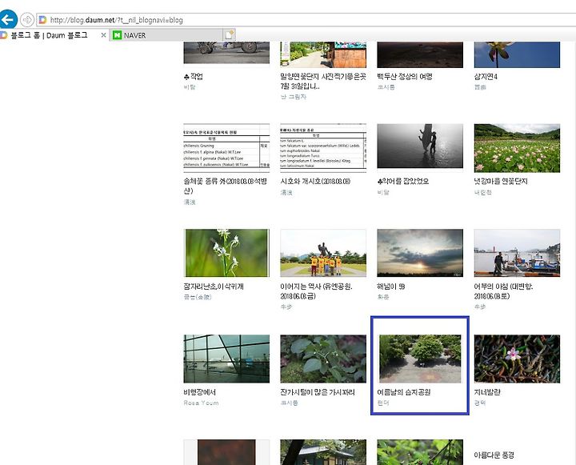Focus the blog.daum.net address bar
The width and height of the screenshot is (576, 465).
(x=306, y=20)
